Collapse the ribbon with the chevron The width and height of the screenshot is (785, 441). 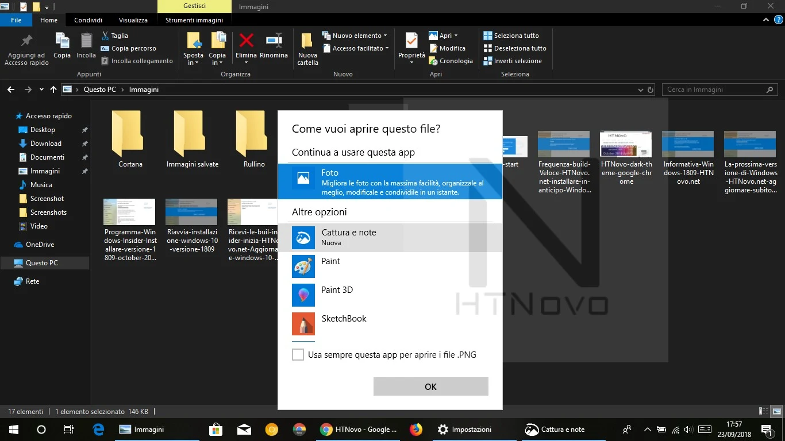click(x=766, y=20)
